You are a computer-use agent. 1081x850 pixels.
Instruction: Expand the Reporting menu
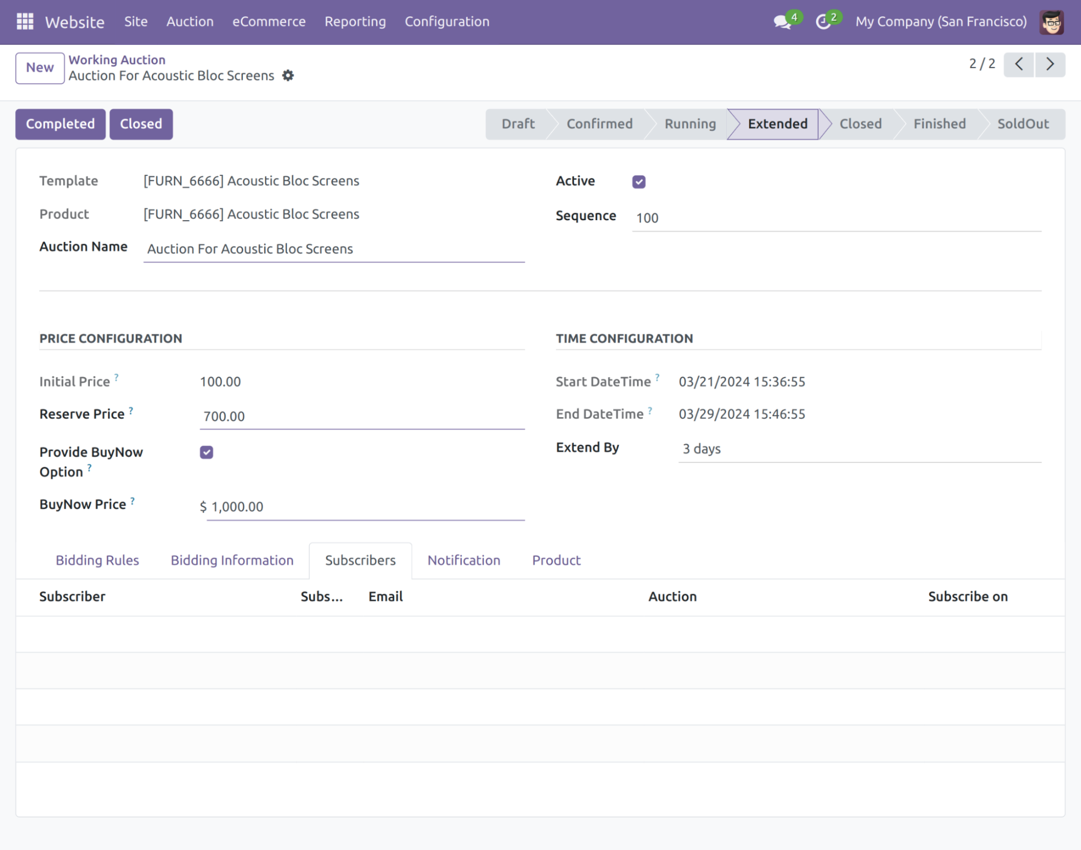click(x=355, y=22)
